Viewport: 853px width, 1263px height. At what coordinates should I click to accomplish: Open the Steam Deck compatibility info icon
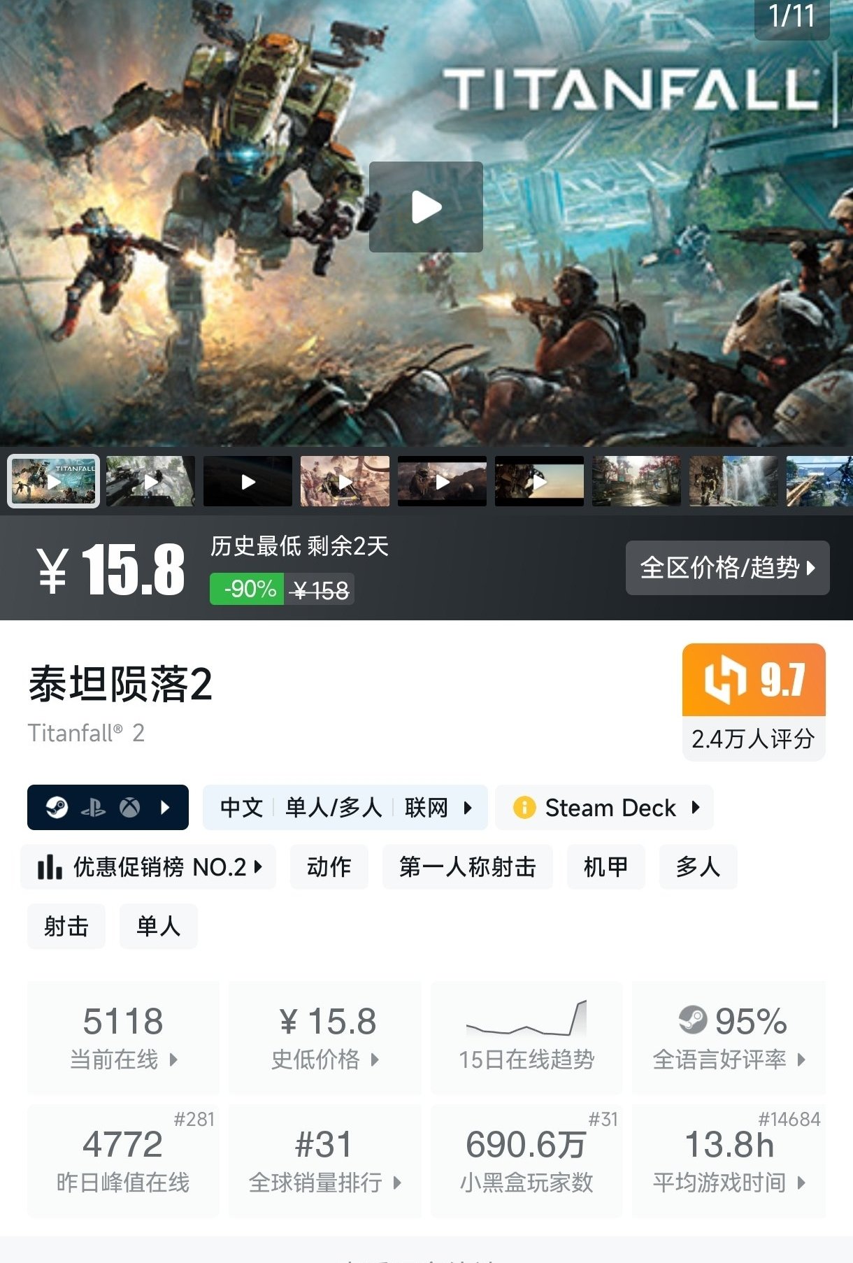(x=524, y=808)
